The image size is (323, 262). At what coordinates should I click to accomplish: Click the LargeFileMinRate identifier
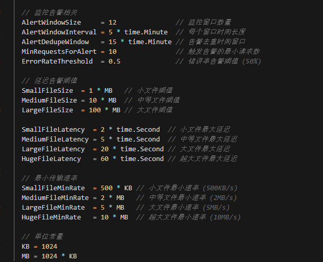pos(53,208)
